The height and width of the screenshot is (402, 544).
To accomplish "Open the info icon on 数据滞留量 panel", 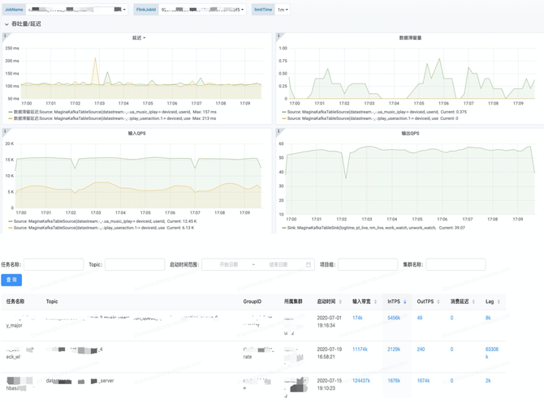I will (x=278, y=36).
